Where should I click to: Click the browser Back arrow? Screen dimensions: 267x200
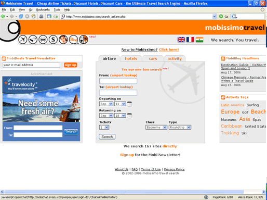click(x=3, y=17)
